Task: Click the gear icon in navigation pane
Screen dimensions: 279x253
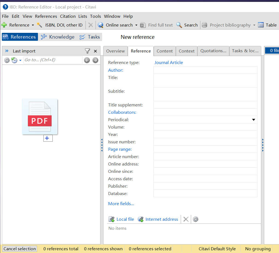Action: (x=7, y=60)
